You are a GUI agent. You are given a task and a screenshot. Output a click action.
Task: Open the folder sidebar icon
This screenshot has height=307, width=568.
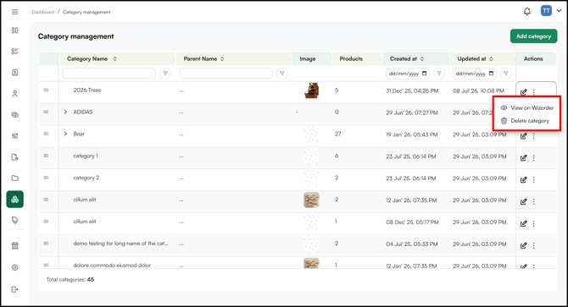pyautogui.click(x=15, y=178)
